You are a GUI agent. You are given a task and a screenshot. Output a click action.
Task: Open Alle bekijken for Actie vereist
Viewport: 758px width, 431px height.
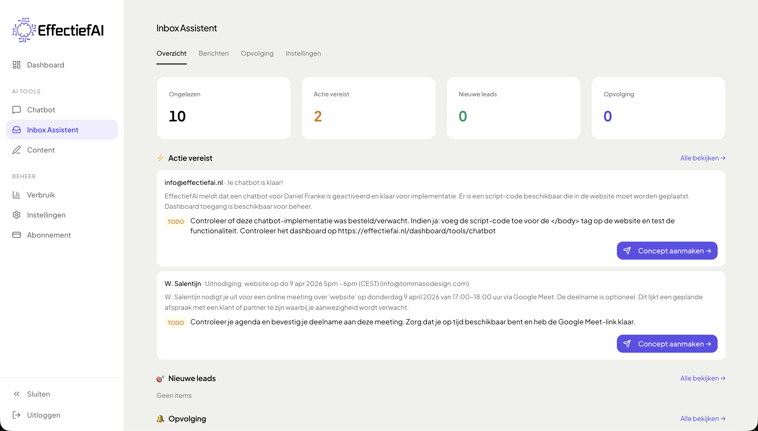702,158
